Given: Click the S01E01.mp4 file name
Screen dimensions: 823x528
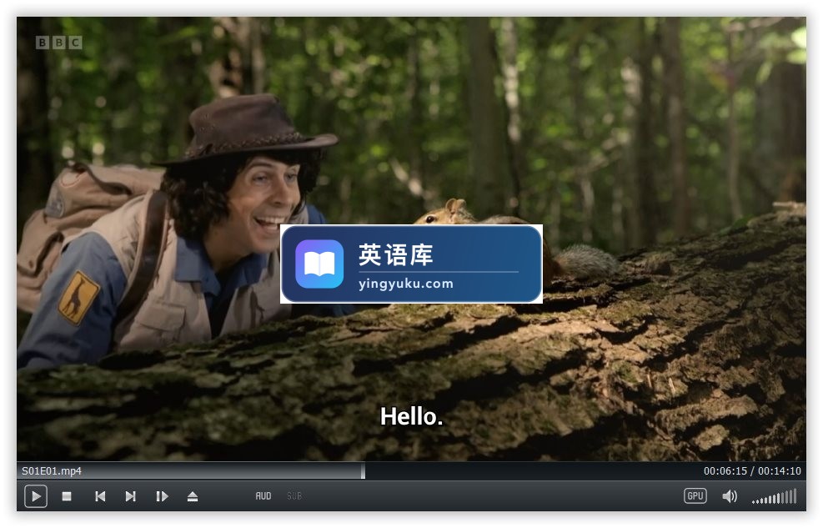Looking at the screenshot, I should tap(52, 470).
